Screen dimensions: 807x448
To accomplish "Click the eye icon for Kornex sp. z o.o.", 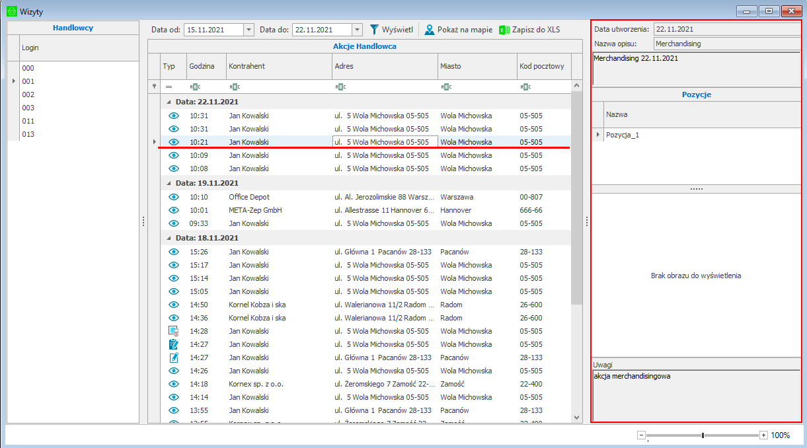I will (x=174, y=384).
